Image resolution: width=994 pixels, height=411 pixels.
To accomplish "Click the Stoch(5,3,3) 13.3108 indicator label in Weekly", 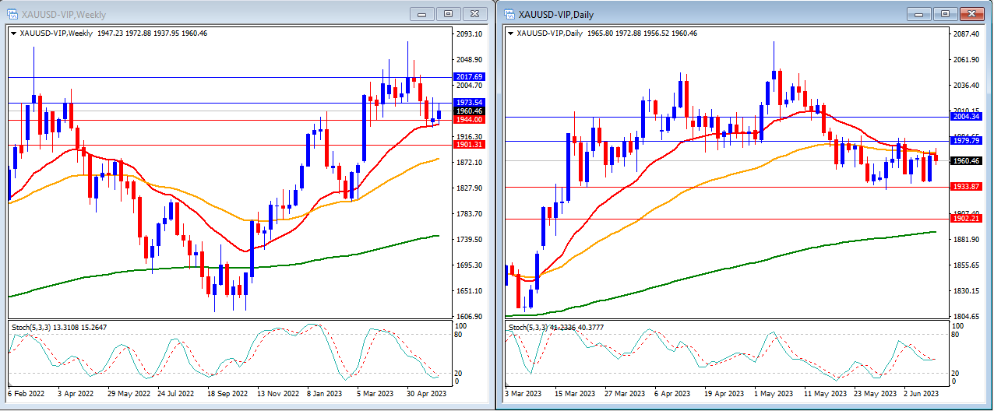I will [x=59, y=328].
